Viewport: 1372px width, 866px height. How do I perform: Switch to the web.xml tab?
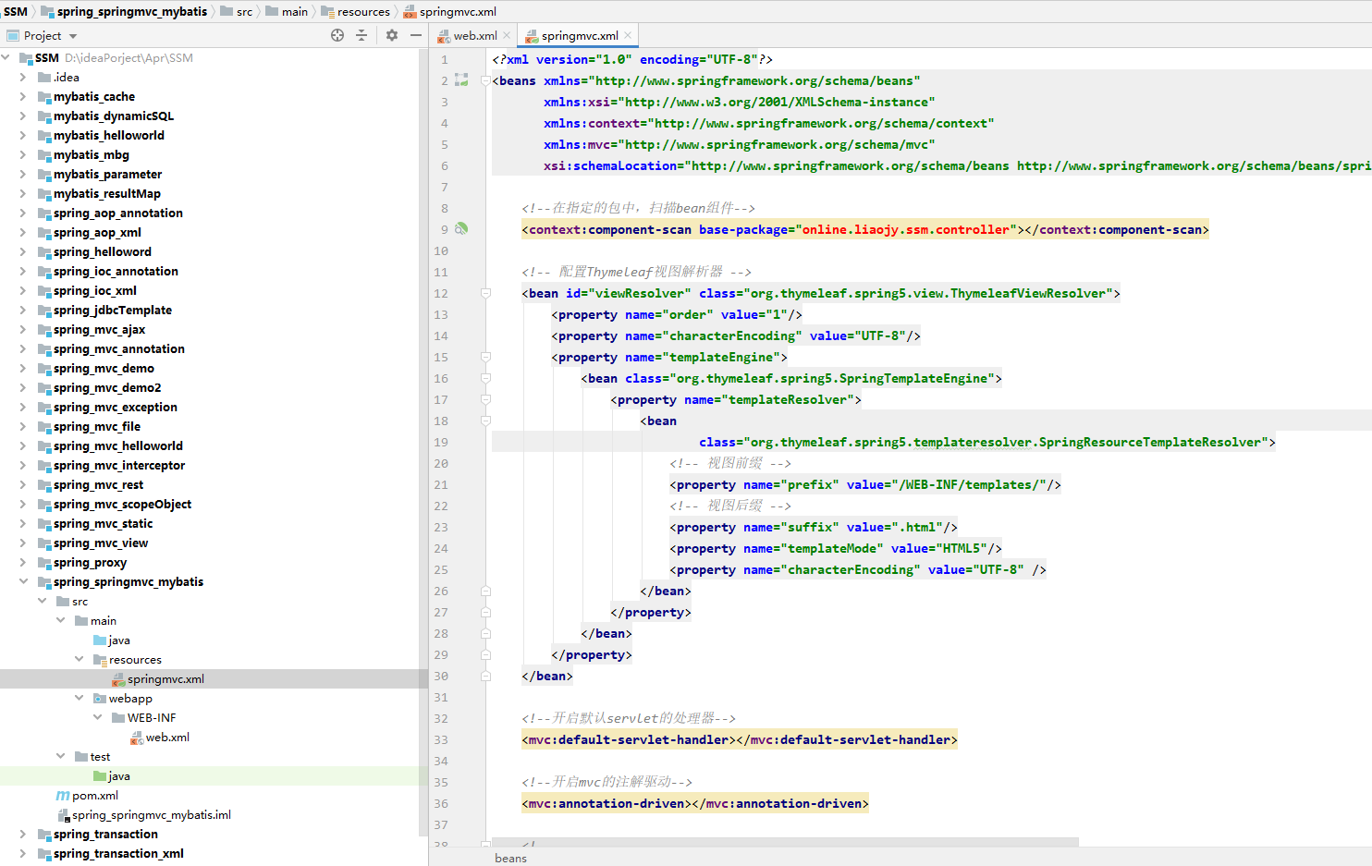[x=475, y=36]
